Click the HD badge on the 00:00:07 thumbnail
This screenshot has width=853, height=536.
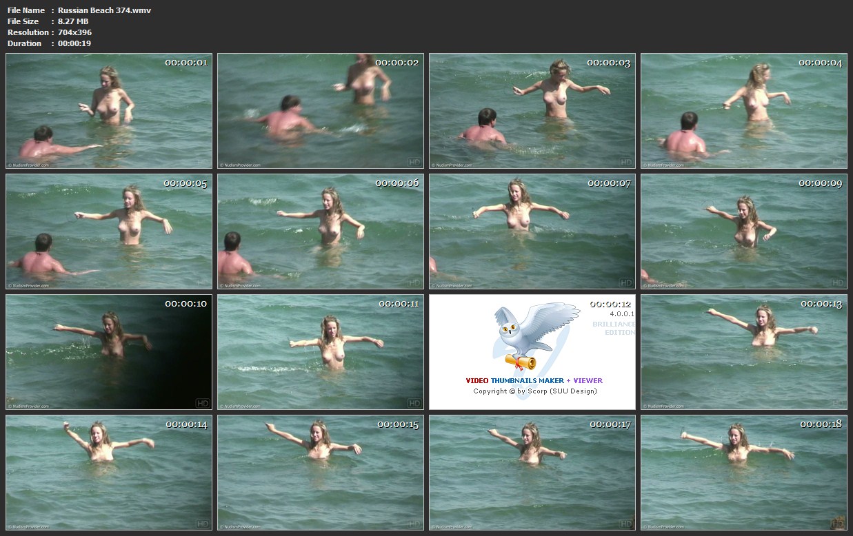coord(626,282)
